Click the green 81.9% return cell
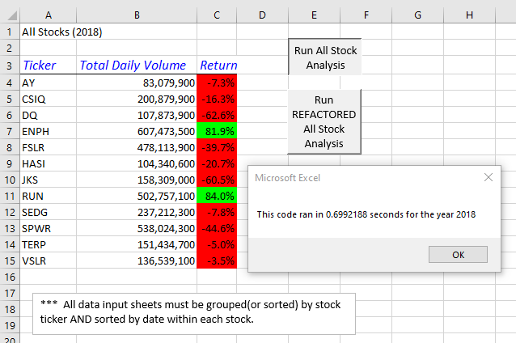Screen dimensions: 516x343 (x=217, y=131)
